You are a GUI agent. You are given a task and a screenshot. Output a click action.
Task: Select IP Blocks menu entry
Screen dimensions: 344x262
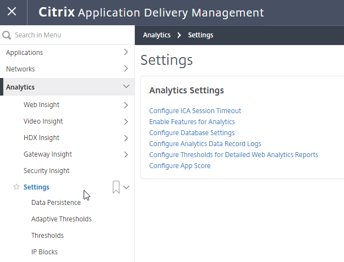click(45, 252)
